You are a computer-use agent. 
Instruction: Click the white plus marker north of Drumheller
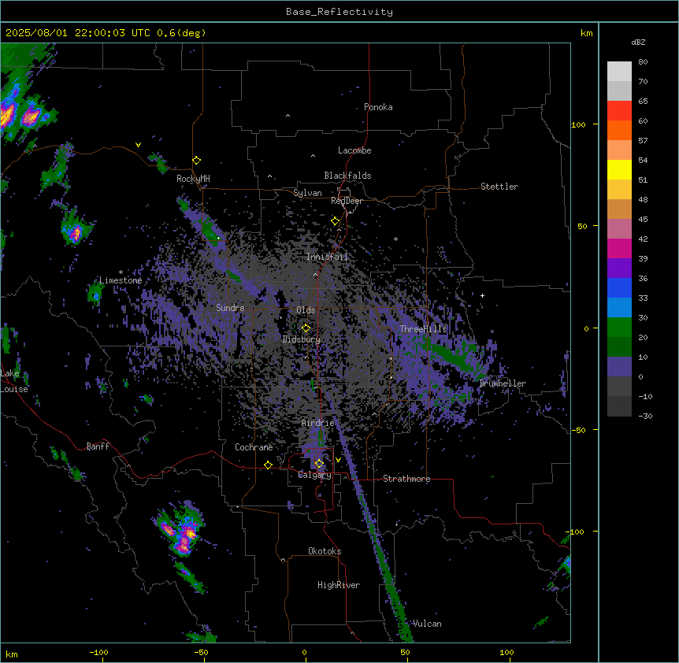tap(482, 295)
